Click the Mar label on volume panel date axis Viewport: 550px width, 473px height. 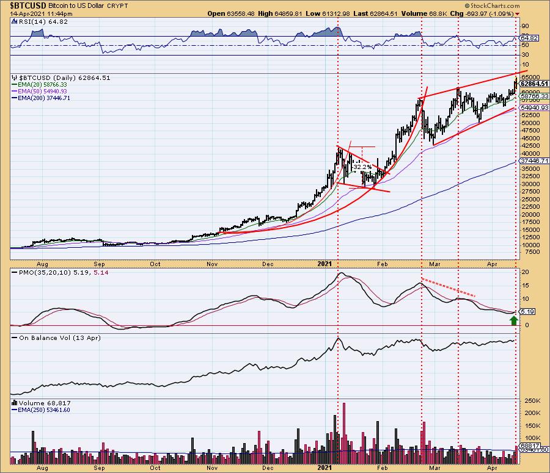coord(435,468)
